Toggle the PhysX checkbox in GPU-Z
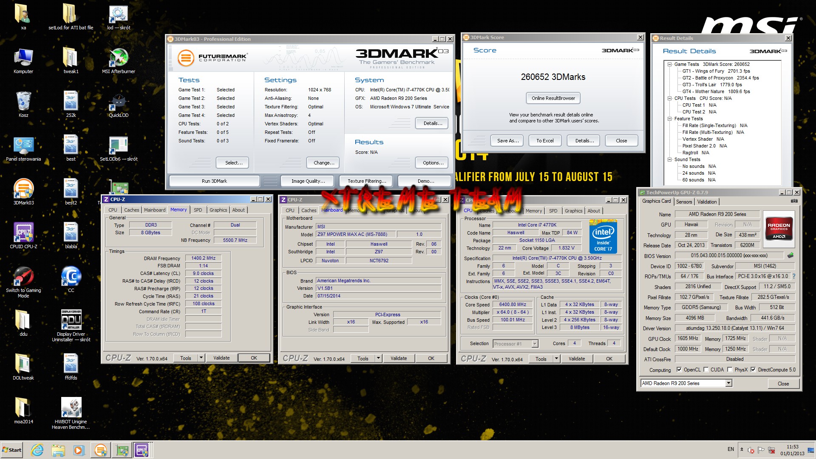The height and width of the screenshot is (459, 816). [730, 370]
